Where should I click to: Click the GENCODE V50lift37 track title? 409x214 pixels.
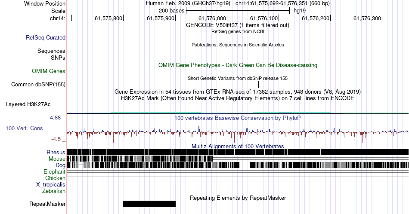click(x=238, y=25)
